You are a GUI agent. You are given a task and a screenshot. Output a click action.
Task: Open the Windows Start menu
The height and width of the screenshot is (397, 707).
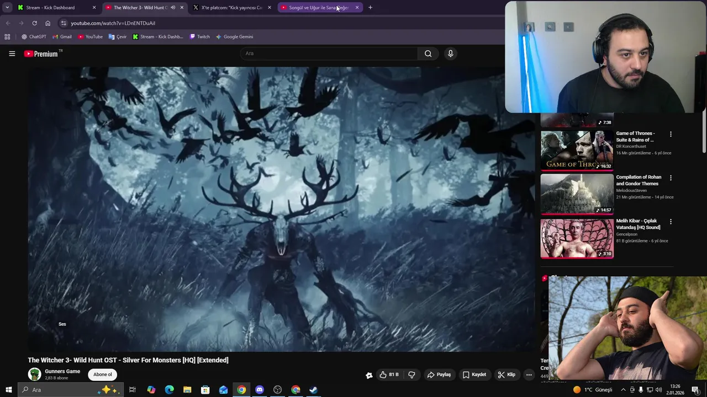(8, 390)
